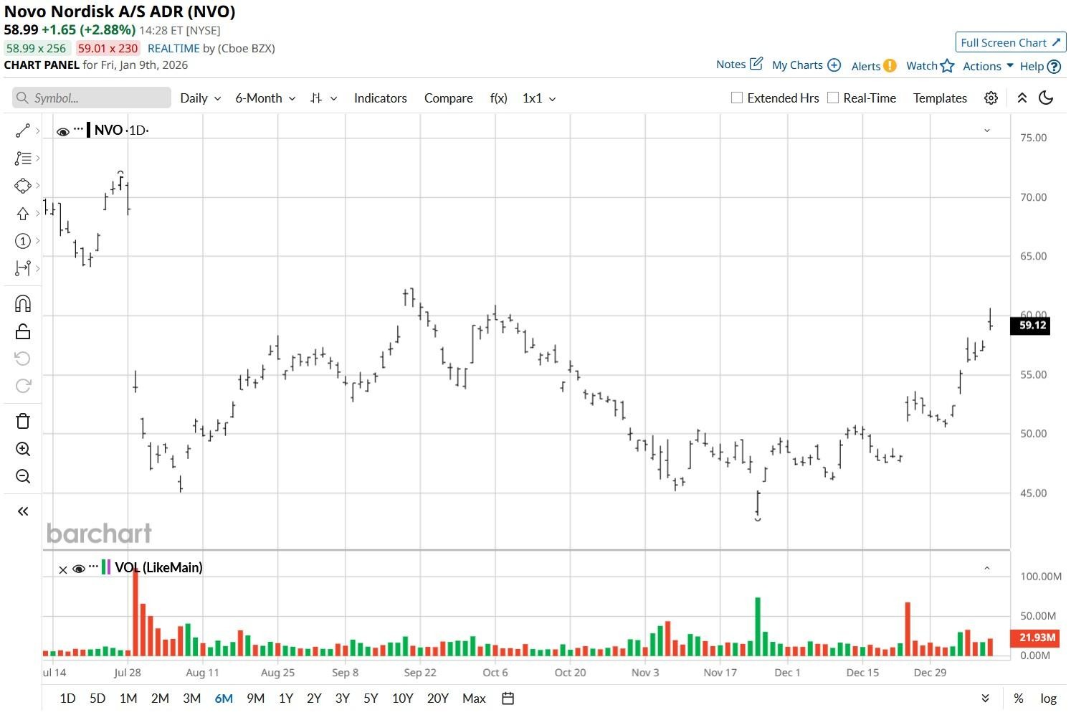Viewport: 1071px width, 715px height.
Task: Delete drawings with the trash icon
Action: pyautogui.click(x=22, y=421)
